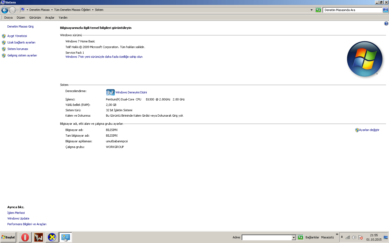
Task: Open the Araçlar menu
Action: 50,18
